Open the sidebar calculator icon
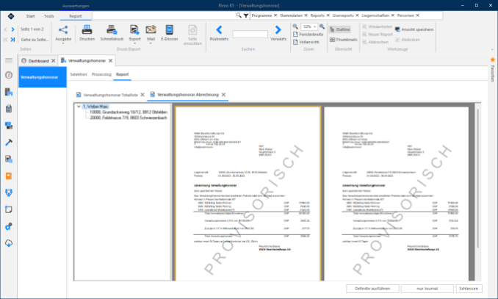The image size is (498, 299). tap(9, 109)
